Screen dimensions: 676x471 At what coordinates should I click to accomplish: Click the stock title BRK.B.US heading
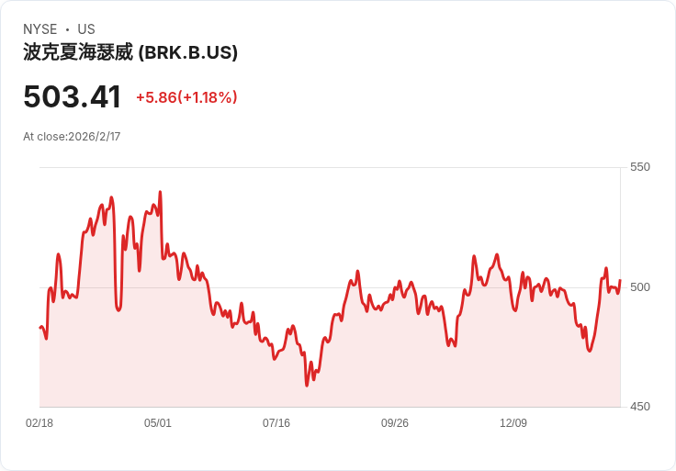[x=130, y=52]
